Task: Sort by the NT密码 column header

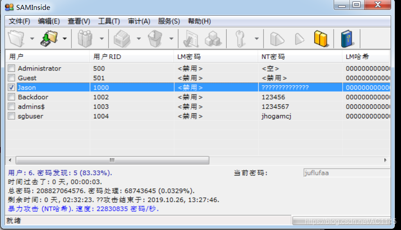Action: 300,56
